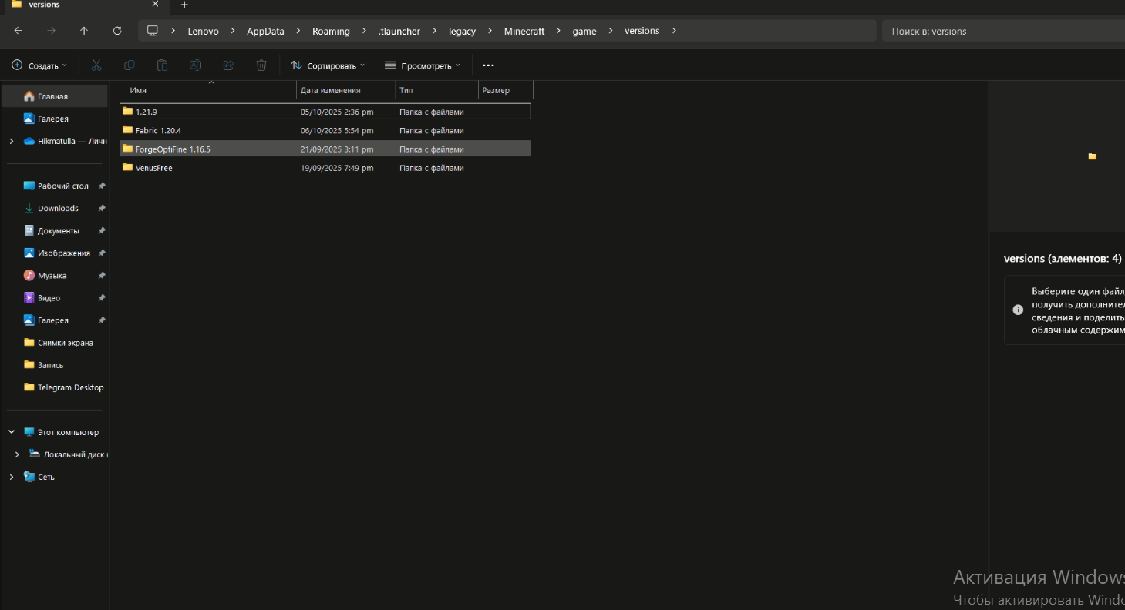The height and width of the screenshot is (610, 1125).
Task: Click the Rename icon in toolbar
Action: 196,65
